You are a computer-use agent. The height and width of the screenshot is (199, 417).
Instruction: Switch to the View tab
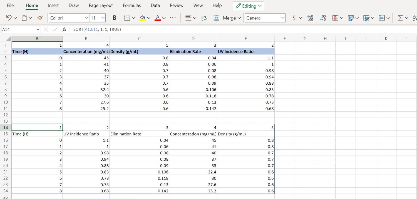pyautogui.click(x=198, y=5)
